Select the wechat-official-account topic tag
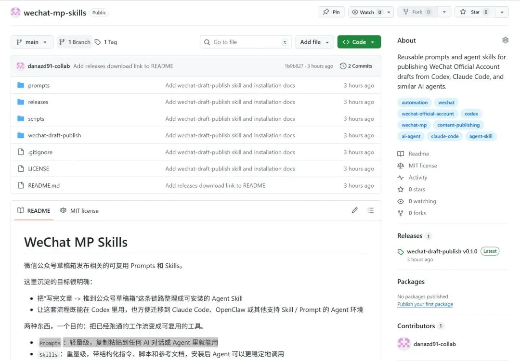Viewport: 520px width, 361px height. [428, 114]
